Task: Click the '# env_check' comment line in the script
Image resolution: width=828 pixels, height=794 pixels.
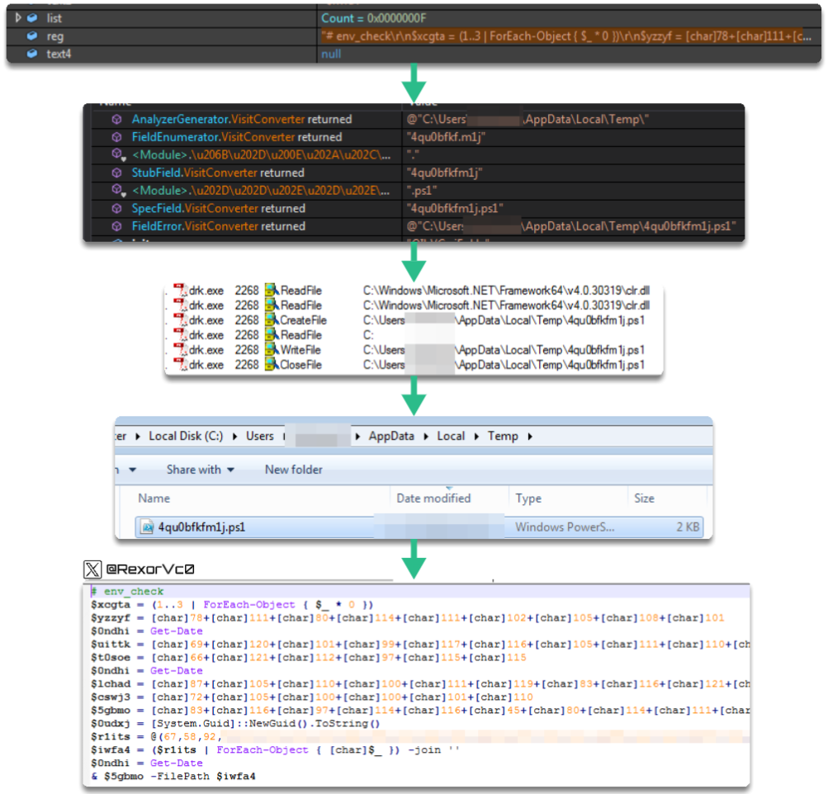Action: pyautogui.click(x=128, y=592)
